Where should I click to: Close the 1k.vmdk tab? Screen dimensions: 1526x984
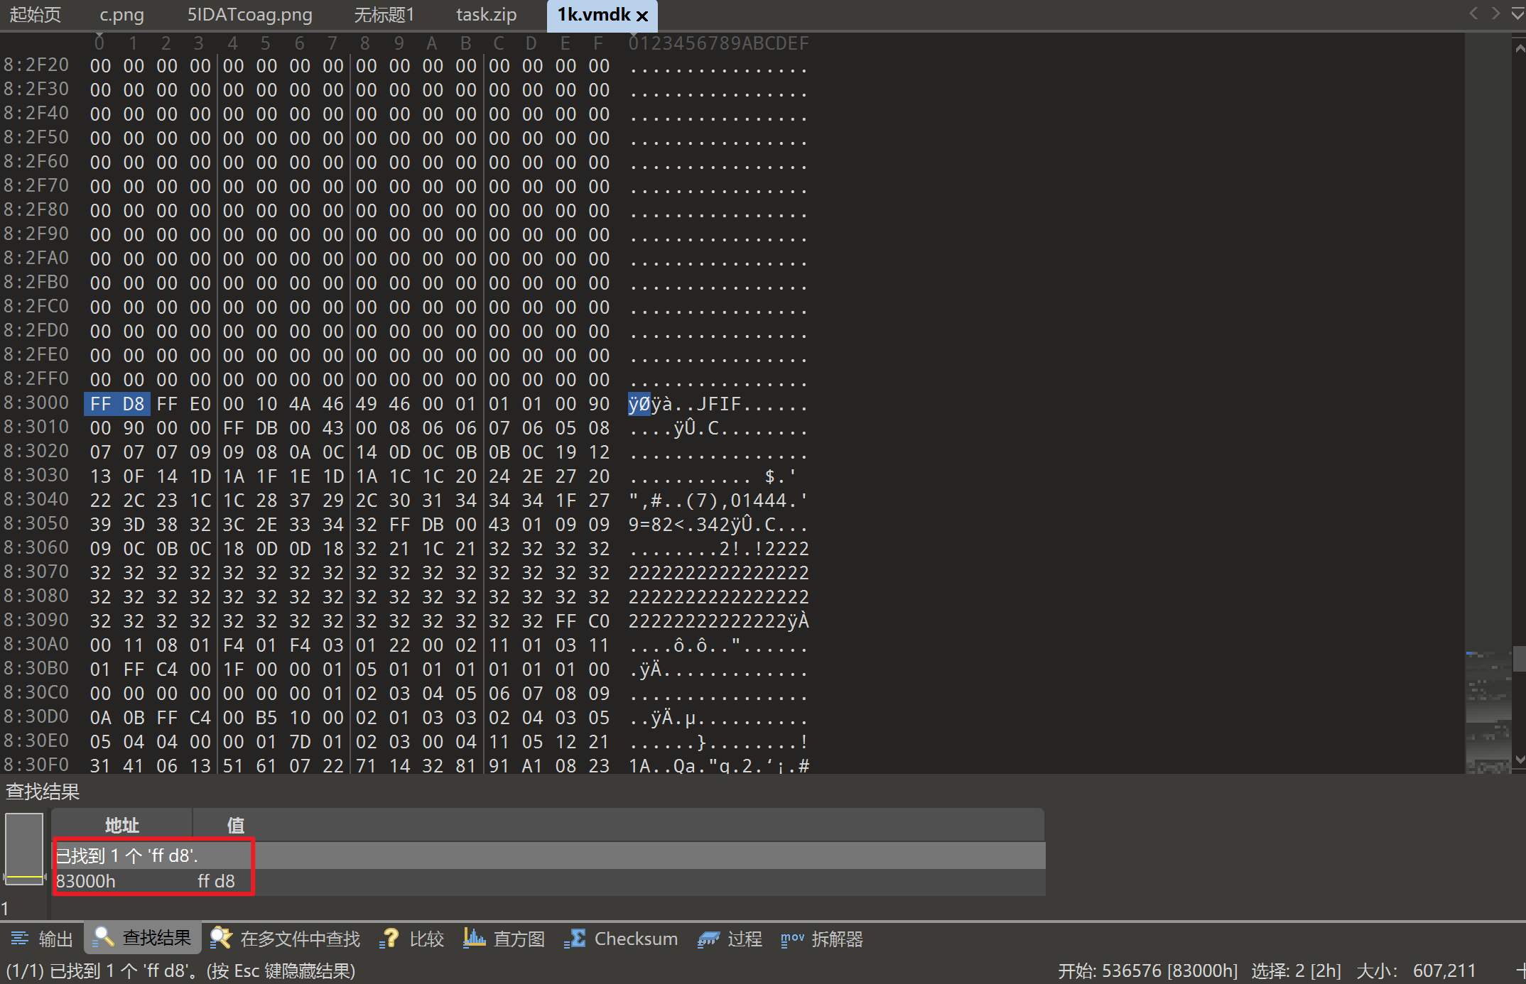tap(642, 16)
